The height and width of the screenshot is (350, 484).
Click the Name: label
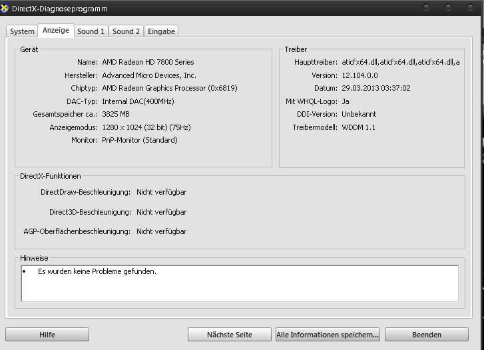[x=87, y=62]
